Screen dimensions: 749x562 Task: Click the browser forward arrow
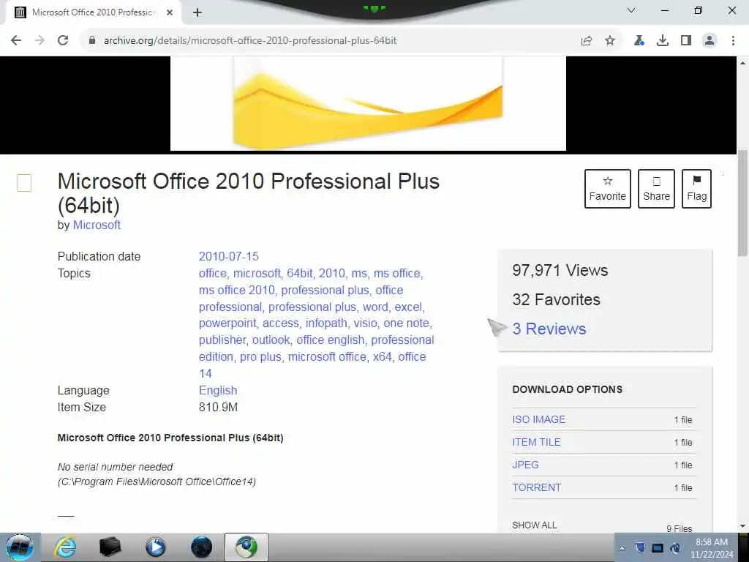[39, 41]
